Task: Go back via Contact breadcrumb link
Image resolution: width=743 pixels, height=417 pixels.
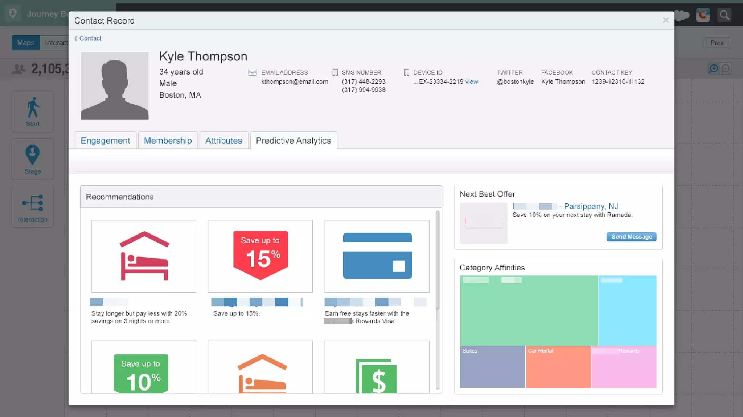Action: (90, 38)
